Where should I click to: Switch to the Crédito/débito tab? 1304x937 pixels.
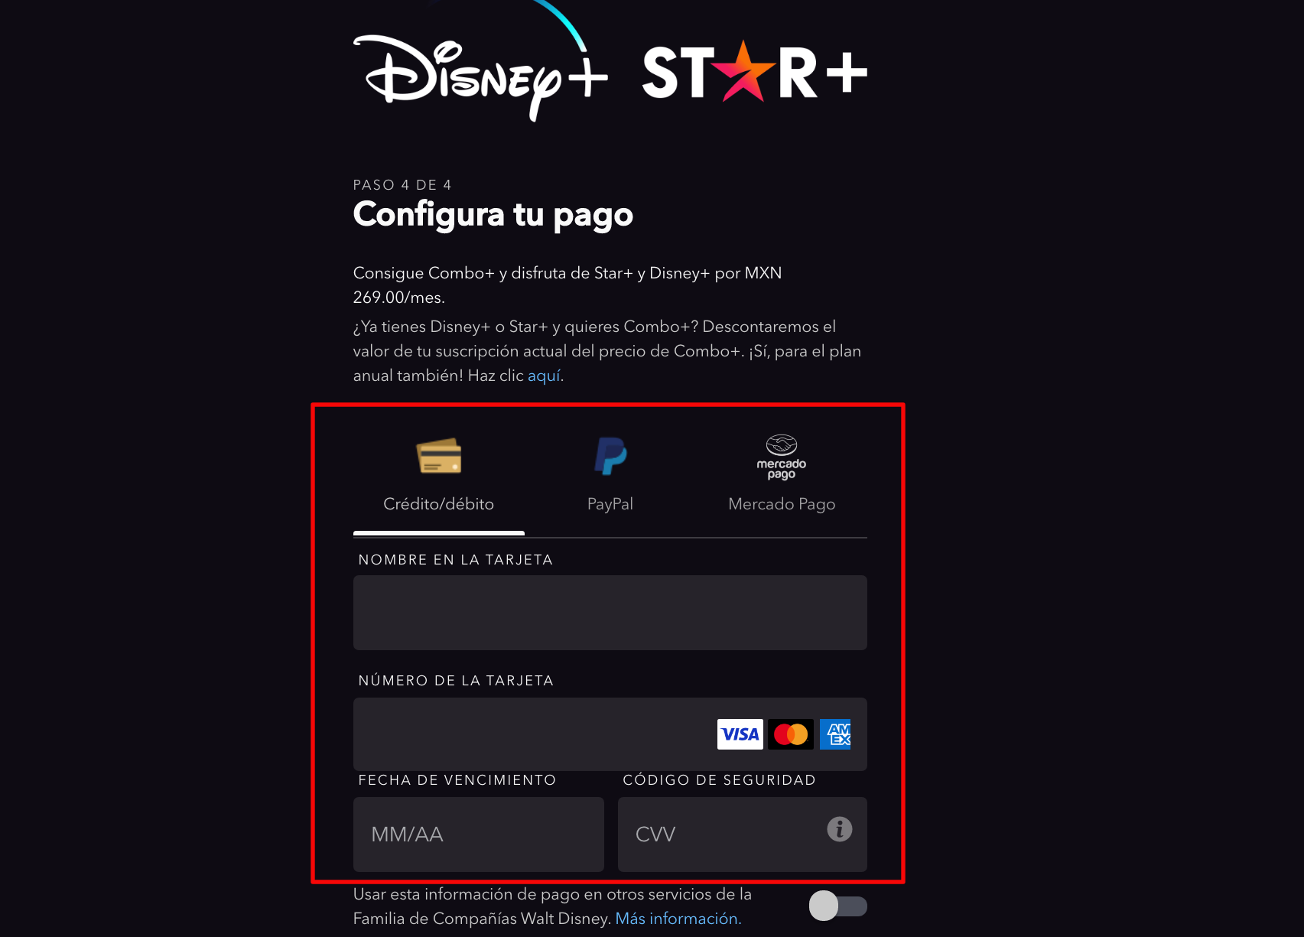point(439,504)
